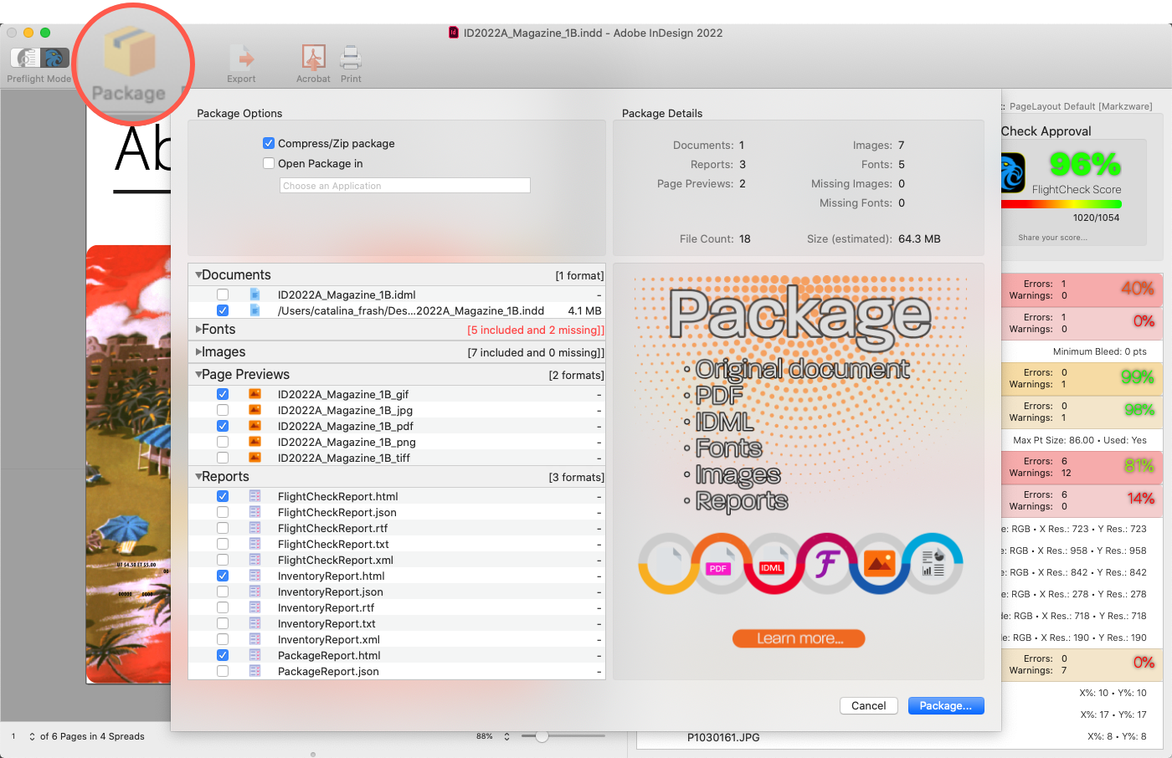
Task: Uncheck the Magazine_1B_gif preview checkbox
Action: (x=223, y=394)
